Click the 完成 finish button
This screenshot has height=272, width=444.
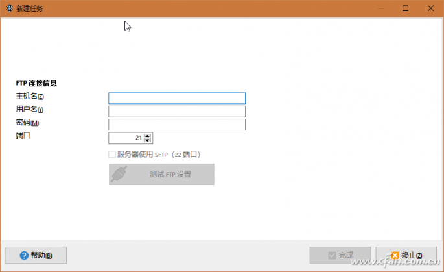tap(340, 255)
